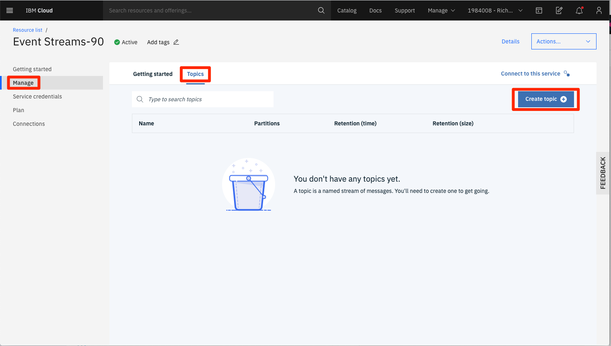The width and height of the screenshot is (611, 346).
Task: Click the Partitions column header
Action: (267, 123)
